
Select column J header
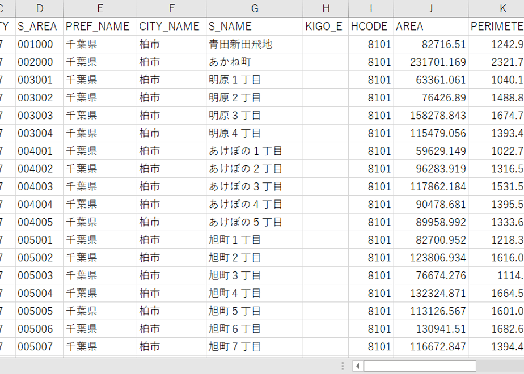(x=431, y=8)
